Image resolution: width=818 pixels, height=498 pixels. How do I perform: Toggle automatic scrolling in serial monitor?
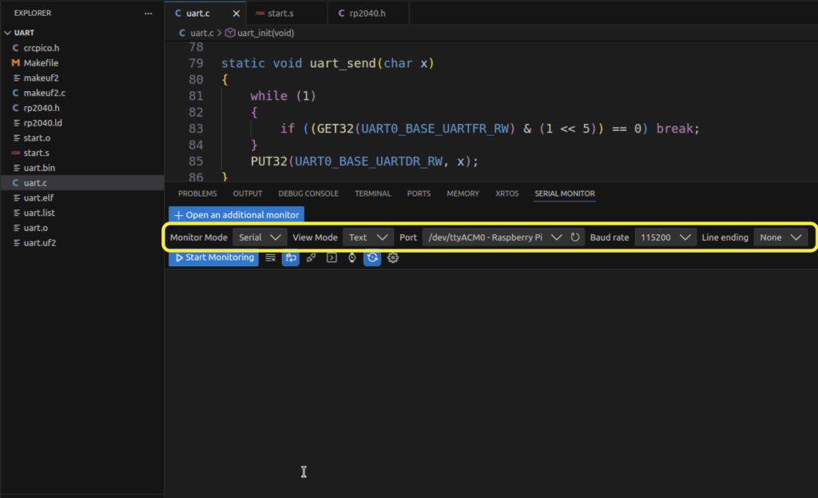(x=290, y=258)
